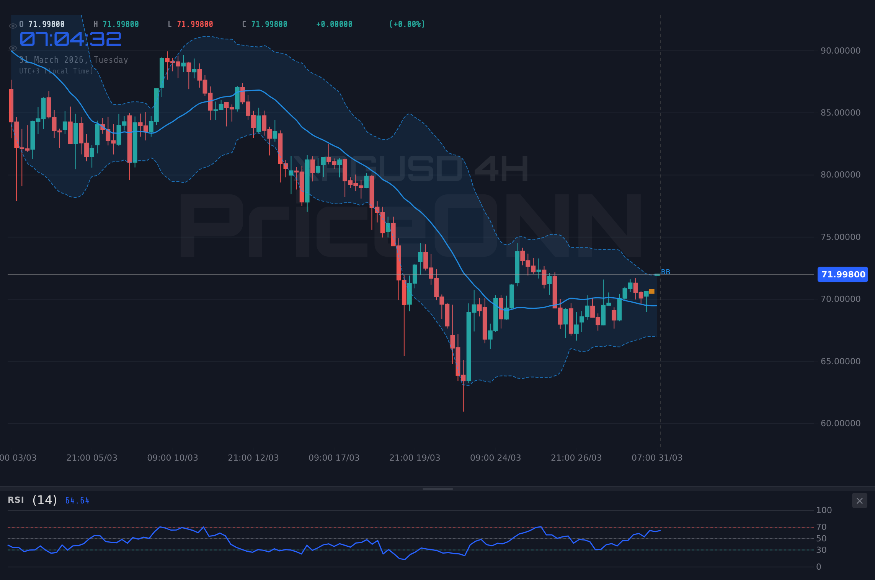Open the UTC+3 (Local Time) timezone setting

point(56,71)
